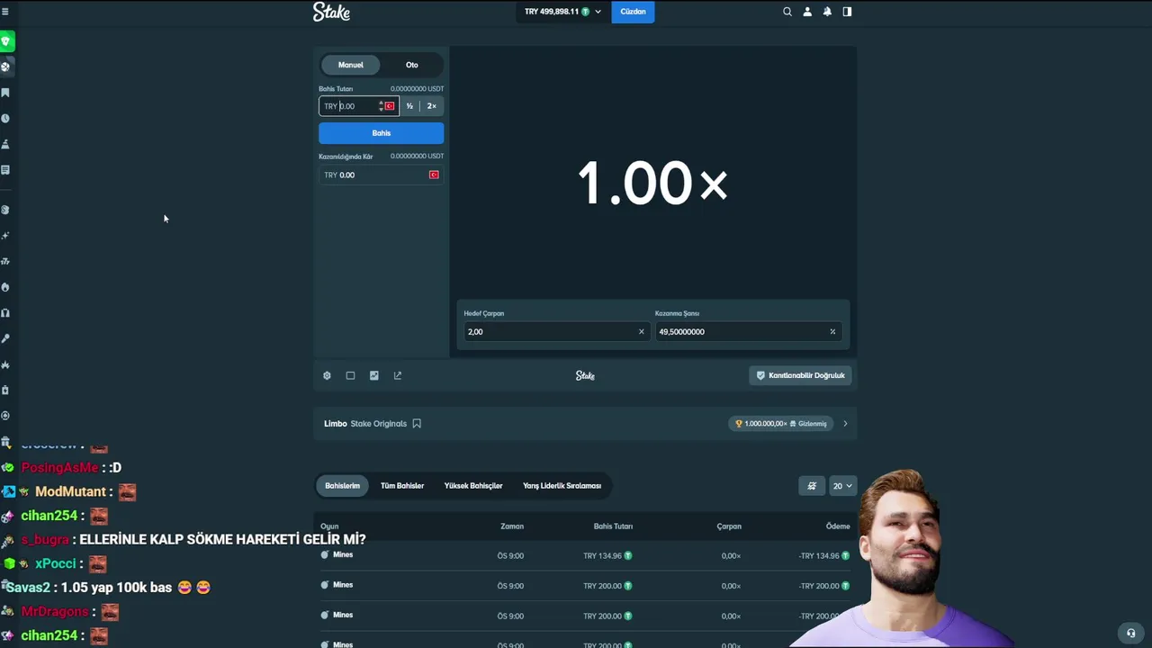Toggle theatre mode rectangle icon
The image size is (1152, 648).
pos(350,375)
